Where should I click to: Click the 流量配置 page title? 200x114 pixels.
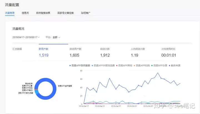(12, 5)
